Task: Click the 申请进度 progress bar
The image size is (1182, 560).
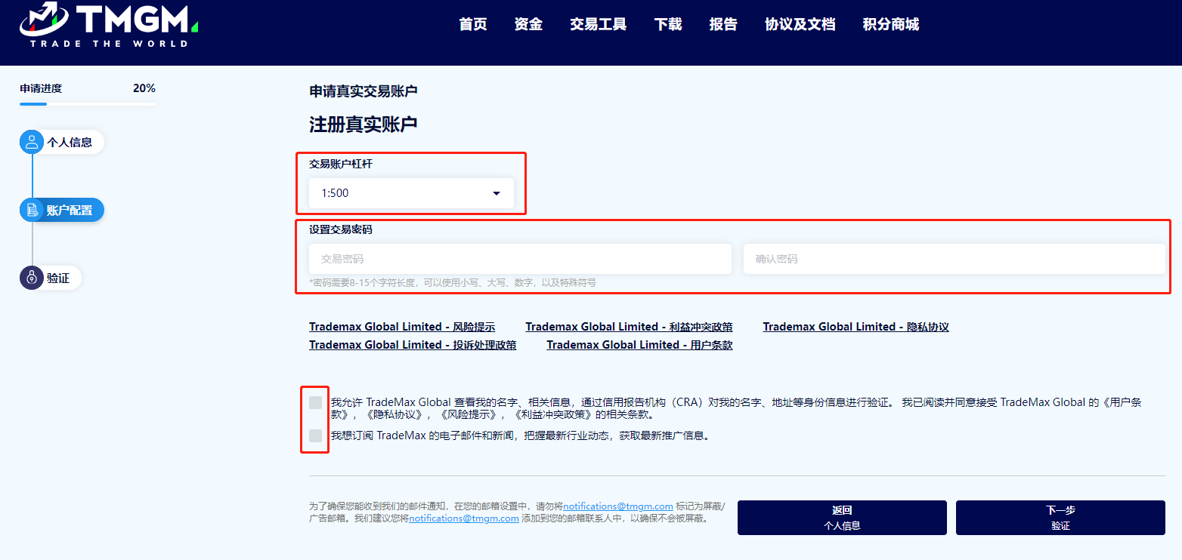Action: (88, 104)
